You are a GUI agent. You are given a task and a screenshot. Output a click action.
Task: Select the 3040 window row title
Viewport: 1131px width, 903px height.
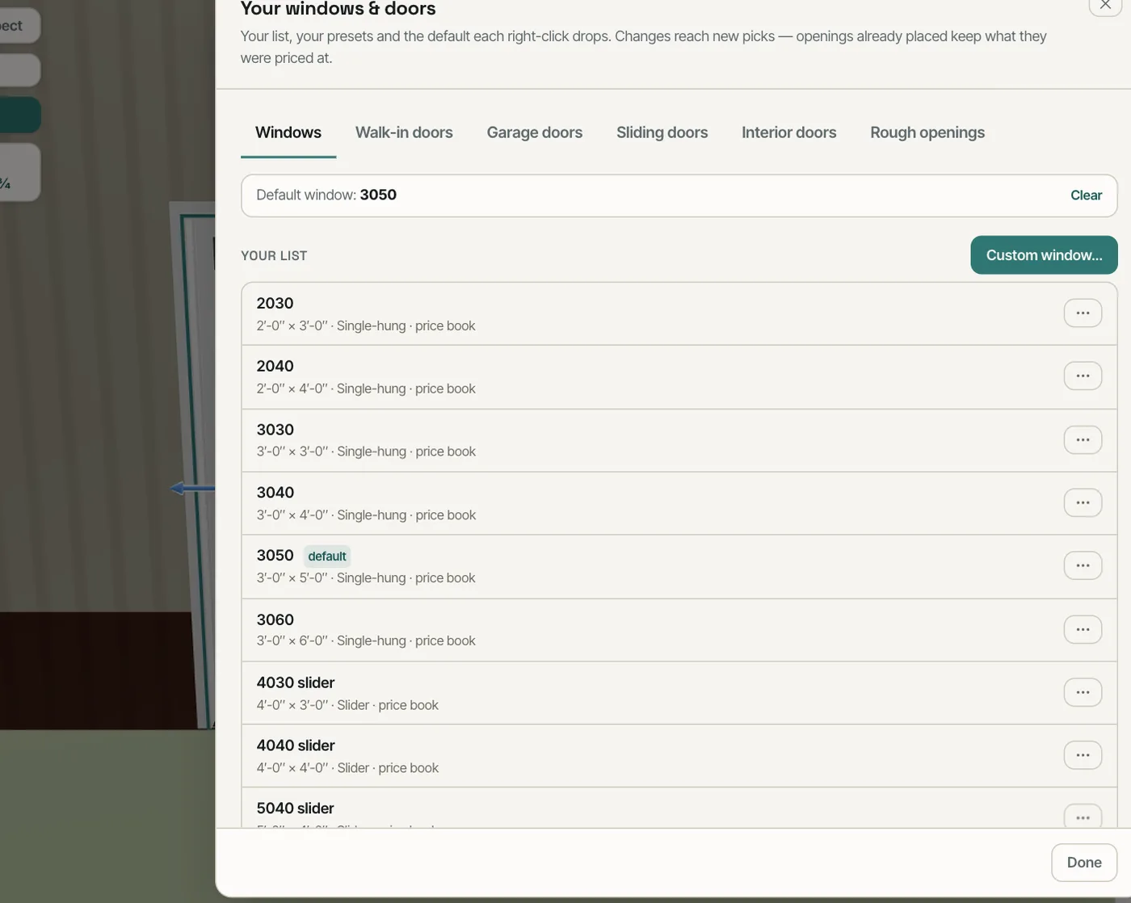tap(275, 493)
